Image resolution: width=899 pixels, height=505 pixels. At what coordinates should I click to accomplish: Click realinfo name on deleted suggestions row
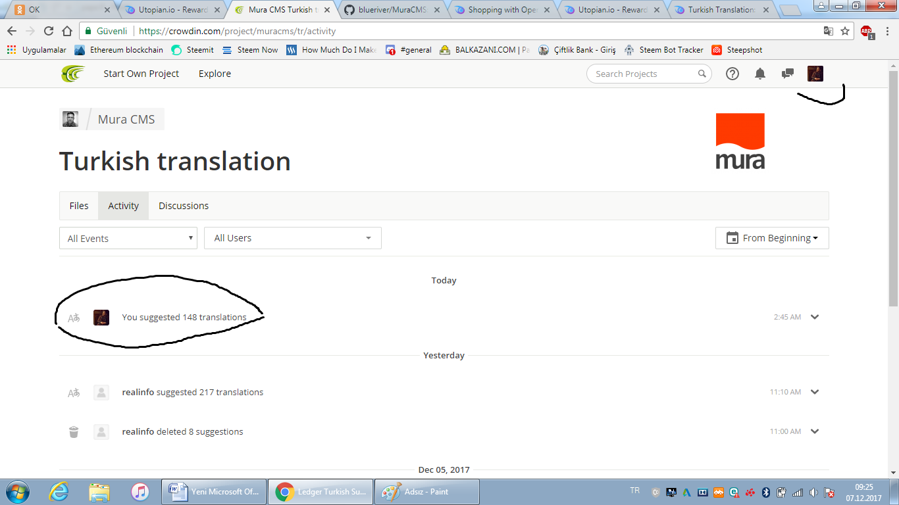click(x=138, y=432)
